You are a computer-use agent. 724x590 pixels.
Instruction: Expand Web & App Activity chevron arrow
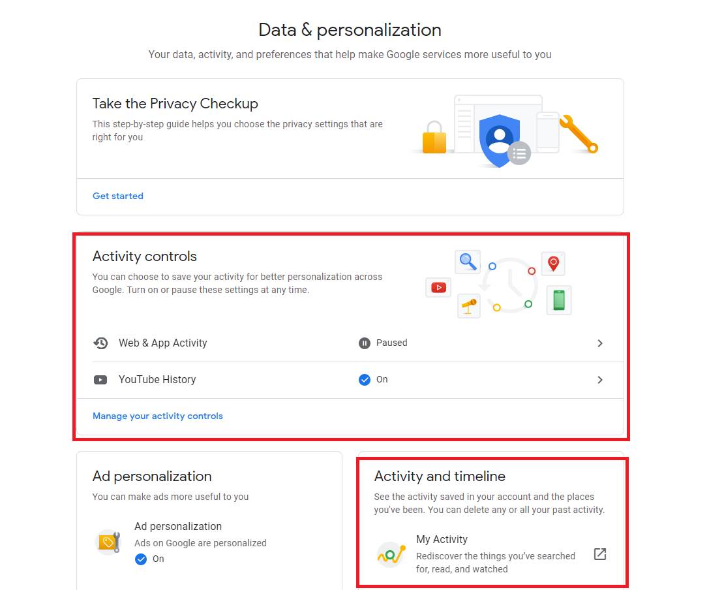coord(600,343)
